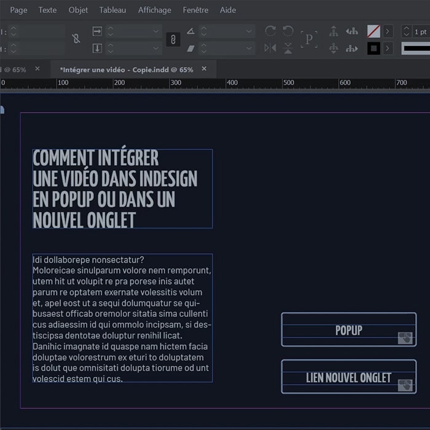Click the button indicator icon on POPUP frame
The image size is (430, 430).
coord(405,338)
